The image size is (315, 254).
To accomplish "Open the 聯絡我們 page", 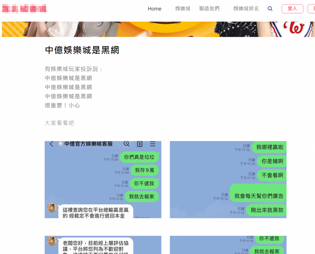I will click(209, 9).
